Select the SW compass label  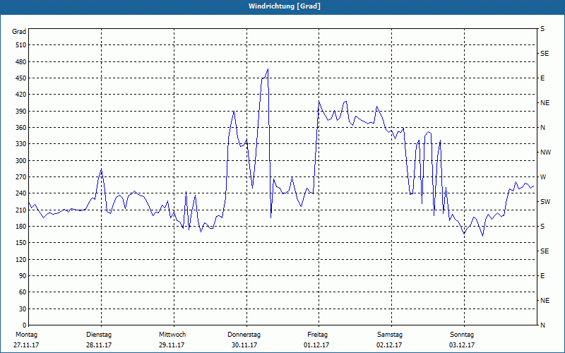(545, 202)
